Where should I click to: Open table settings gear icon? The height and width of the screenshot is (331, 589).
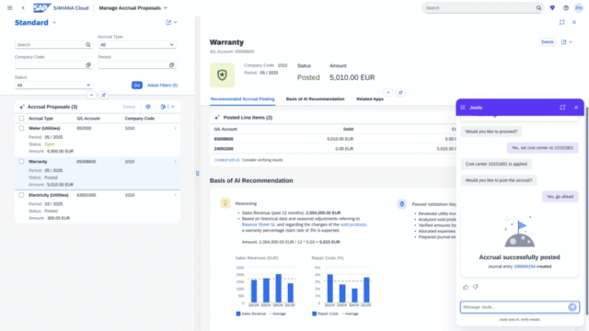[x=148, y=107]
